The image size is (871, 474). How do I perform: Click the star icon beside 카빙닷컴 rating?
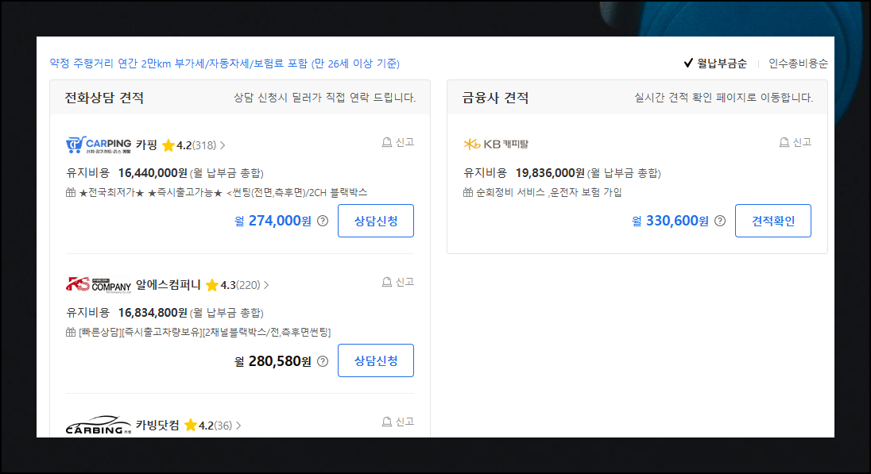[x=191, y=425]
